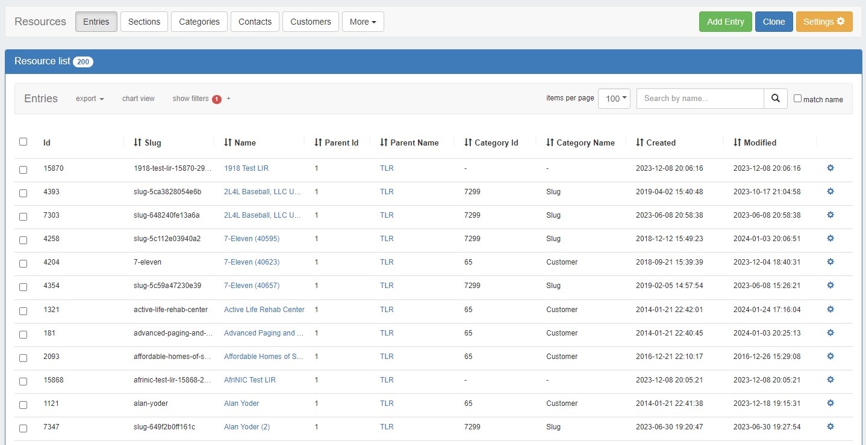866x445 pixels.
Task: Check the box for 7-Eleven (40623) row
Action: point(23,263)
